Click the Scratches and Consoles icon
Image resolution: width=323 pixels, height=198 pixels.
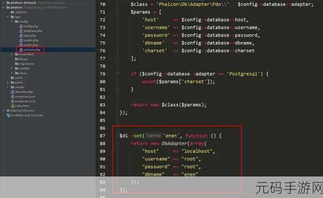(8, 115)
